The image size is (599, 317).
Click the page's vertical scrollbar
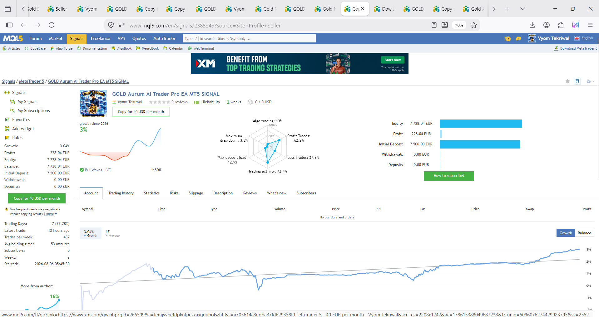click(x=598, y=108)
